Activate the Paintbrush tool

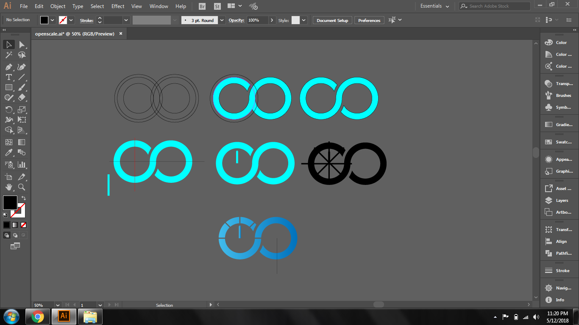tap(22, 87)
